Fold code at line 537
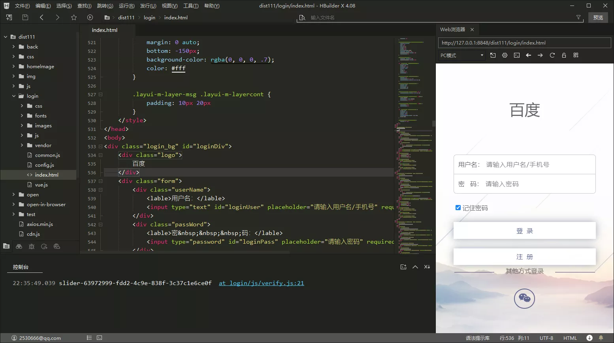614x343 pixels. 100,181
